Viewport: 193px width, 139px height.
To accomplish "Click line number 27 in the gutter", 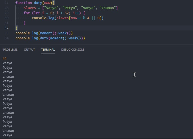I will (6, 3).
